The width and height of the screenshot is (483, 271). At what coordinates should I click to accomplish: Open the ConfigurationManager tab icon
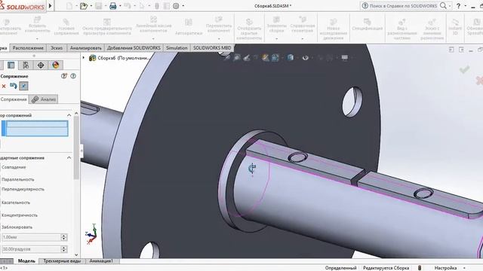click(26, 65)
